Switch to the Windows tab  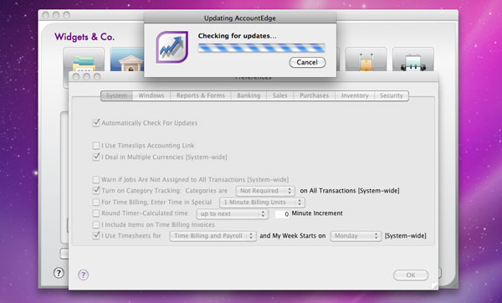(x=151, y=95)
